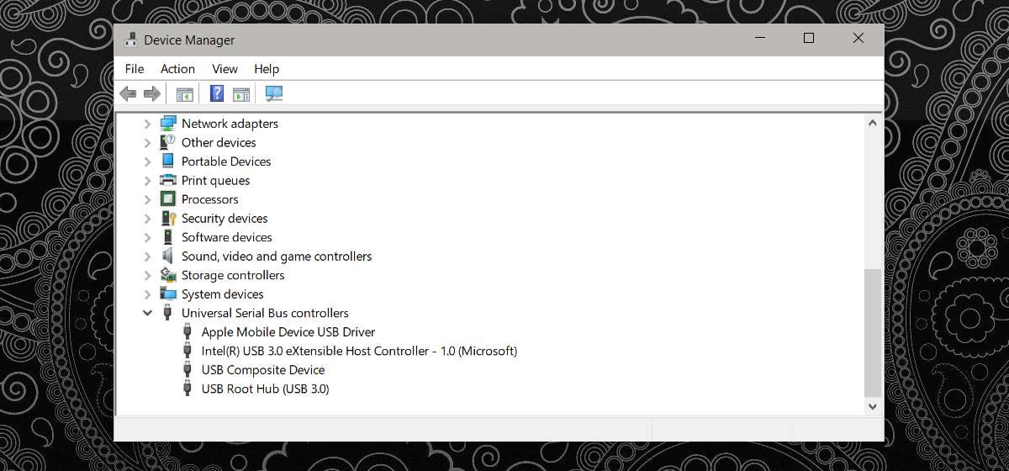The image size is (1009, 471).
Task: Open the blue Help toolbar icon
Action: pyautogui.click(x=217, y=94)
